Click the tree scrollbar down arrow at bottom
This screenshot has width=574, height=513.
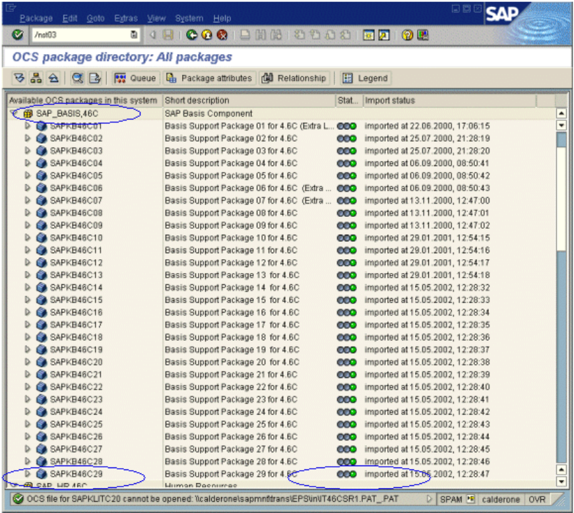[561, 481]
